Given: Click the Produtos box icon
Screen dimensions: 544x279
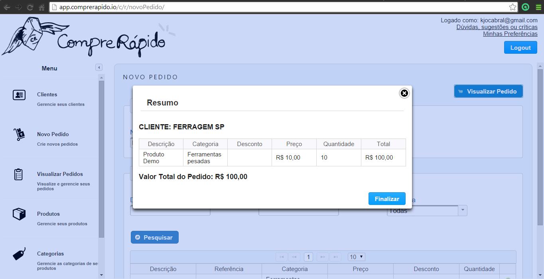Looking at the screenshot, I should 19,214.
